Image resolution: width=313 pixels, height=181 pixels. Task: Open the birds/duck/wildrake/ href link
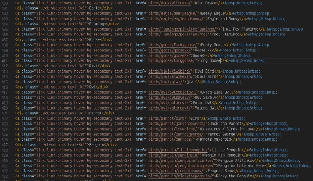[x=169, y=3]
